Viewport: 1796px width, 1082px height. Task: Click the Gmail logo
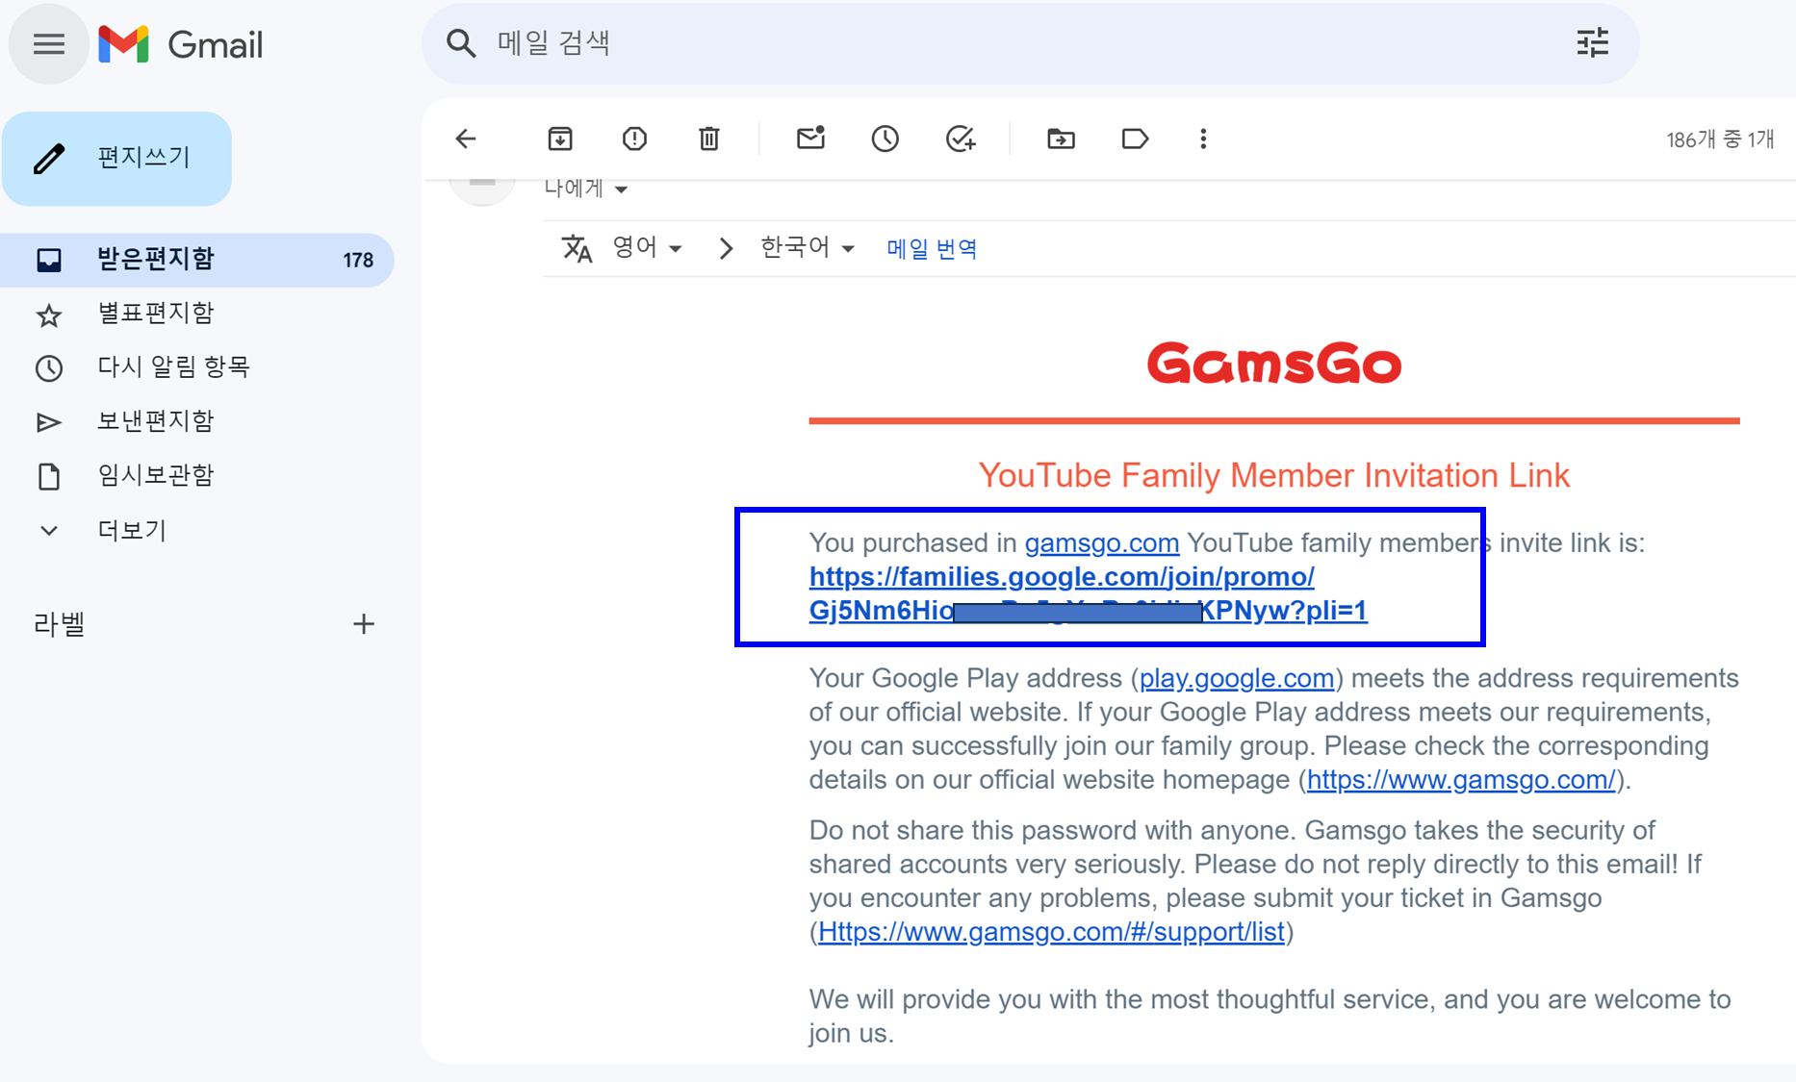[180, 44]
